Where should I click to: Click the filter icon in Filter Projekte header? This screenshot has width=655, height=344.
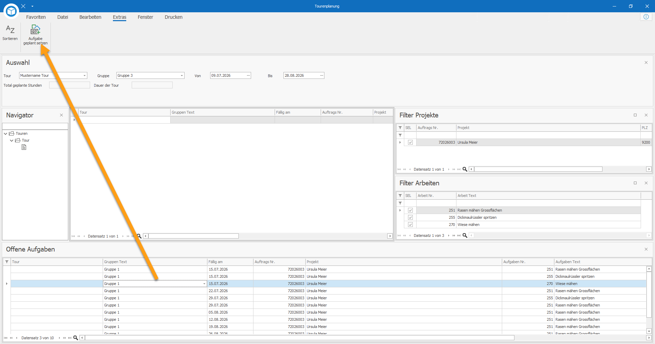[x=400, y=128]
